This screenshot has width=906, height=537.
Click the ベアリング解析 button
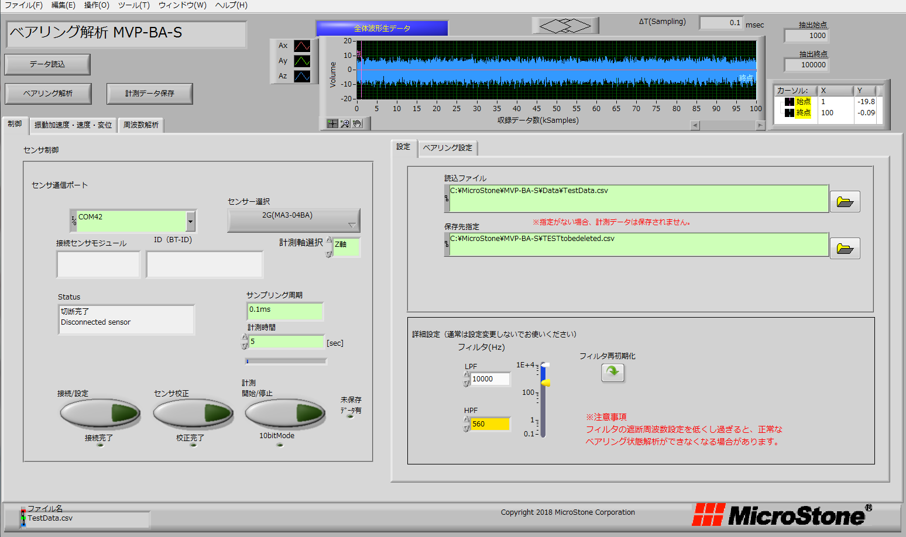tap(48, 94)
